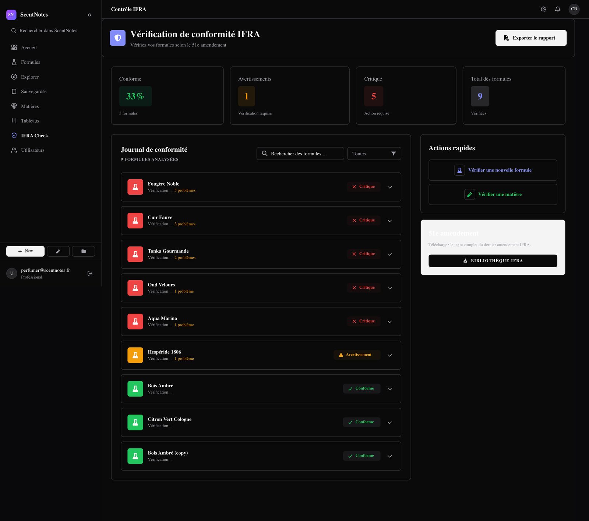This screenshot has width=589, height=521.
Task: Click '5 problèmes' under Fougère Noble
Action: pos(185,190)
